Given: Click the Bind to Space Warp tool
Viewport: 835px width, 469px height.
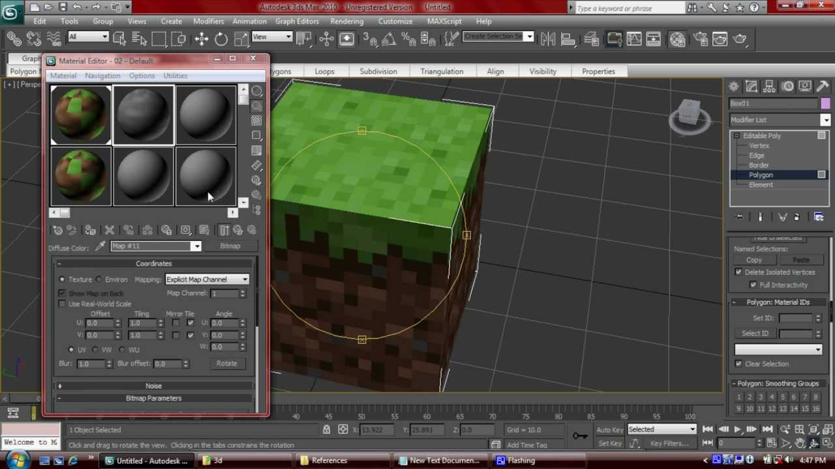Looking at the screenshot, I should (x=53, y=39).
